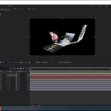Click the 15s mark on time ruler
Image resolution: width=111 pixels, height=111 pixels.
(x=90, y=69)
